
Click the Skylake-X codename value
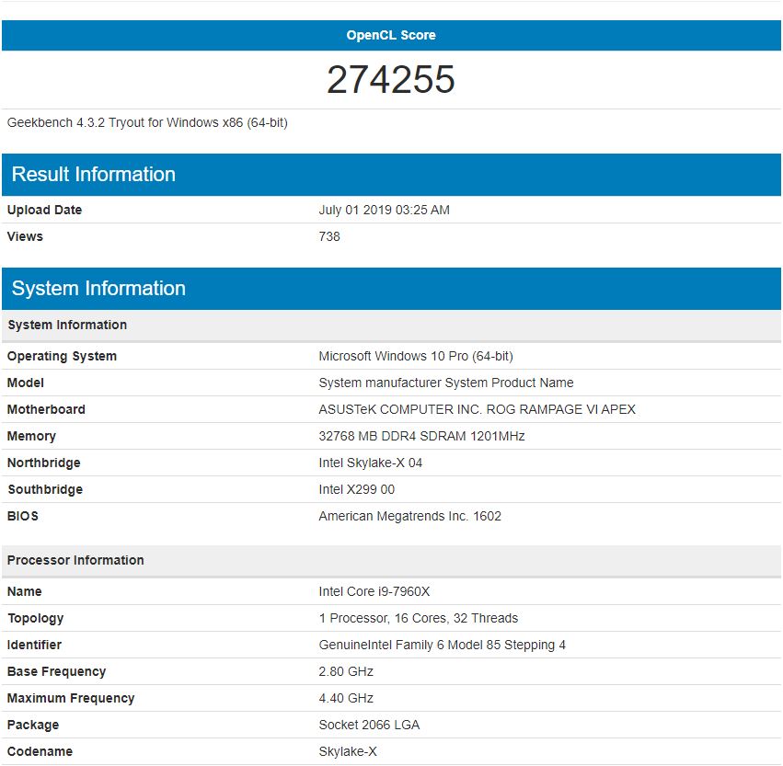[x=352, y=751]
